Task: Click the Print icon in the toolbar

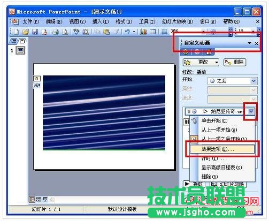Action: (56, 32)
